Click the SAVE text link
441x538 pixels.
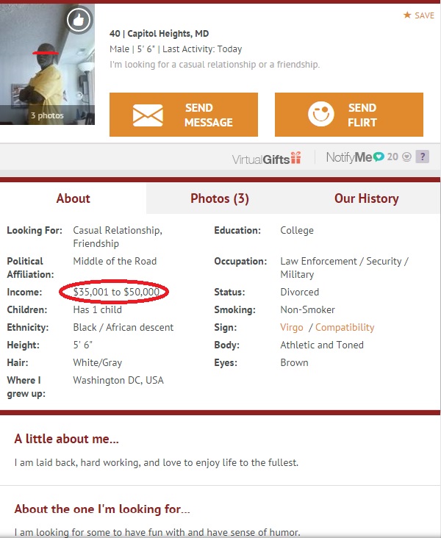(x=425, y=15)
